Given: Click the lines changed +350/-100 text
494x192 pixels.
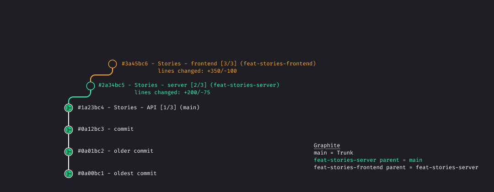Looking at the screenshot, I should 197,71.
